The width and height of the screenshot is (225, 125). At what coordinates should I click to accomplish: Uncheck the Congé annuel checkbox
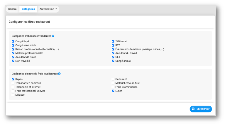[113, 61]
